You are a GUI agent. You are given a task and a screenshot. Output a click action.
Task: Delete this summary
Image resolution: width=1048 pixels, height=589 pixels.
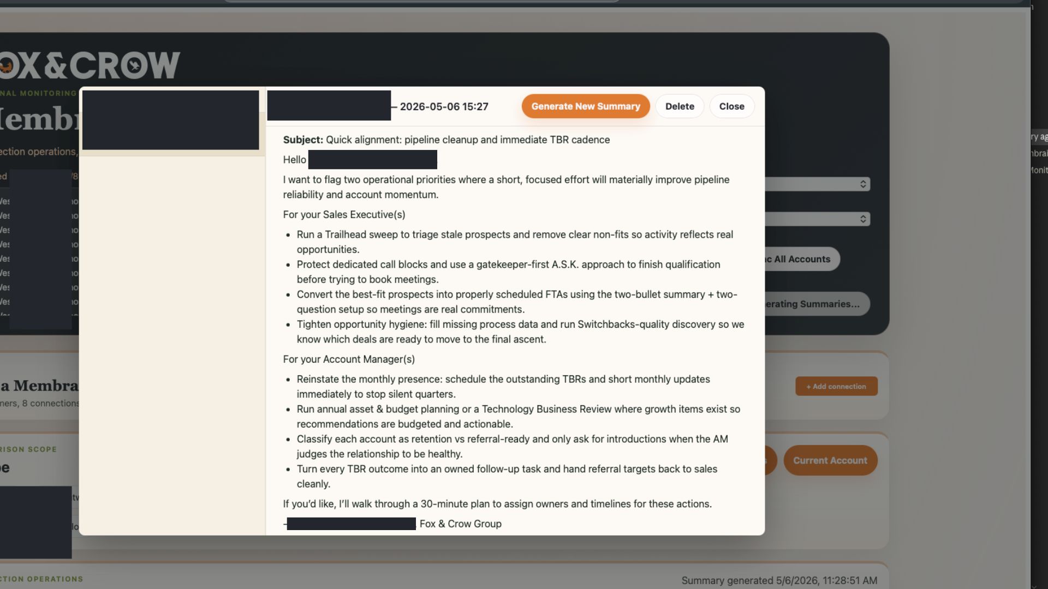[680, 106]
